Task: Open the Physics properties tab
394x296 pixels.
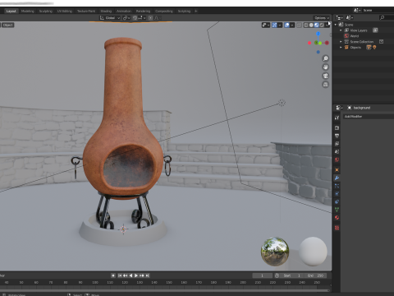Action: [337, 194]
